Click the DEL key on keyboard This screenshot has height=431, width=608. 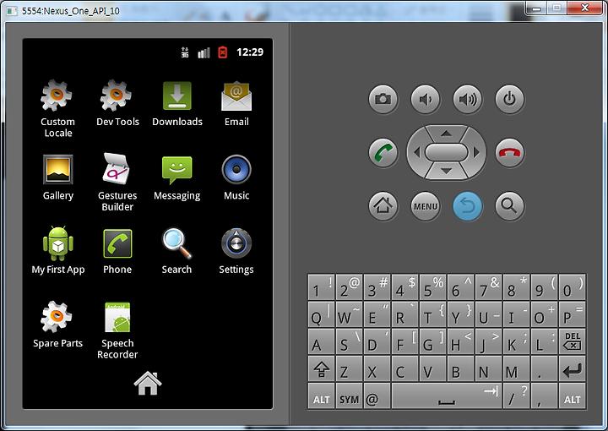tap(573, 341)
